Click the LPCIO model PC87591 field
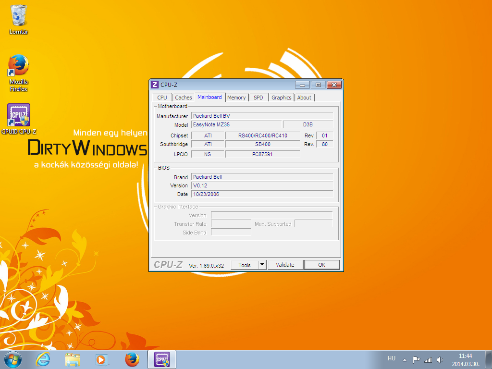The width and height of the screenshot is (492, 369). [263, 154]
